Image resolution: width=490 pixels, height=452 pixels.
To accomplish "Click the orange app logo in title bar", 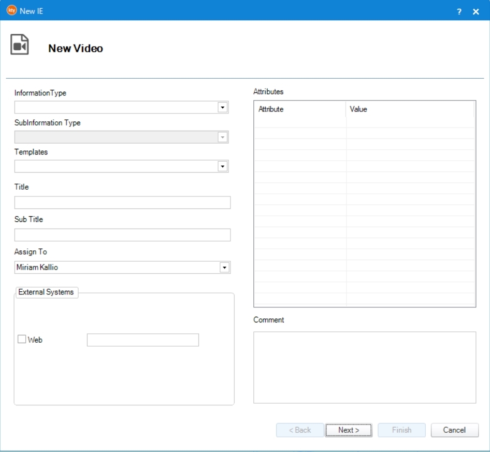I will tap(11, 11).
